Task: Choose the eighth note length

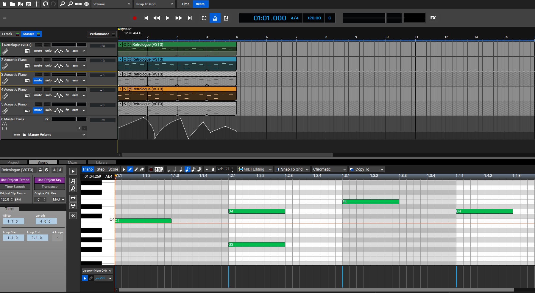Action: tap(187, 169)
